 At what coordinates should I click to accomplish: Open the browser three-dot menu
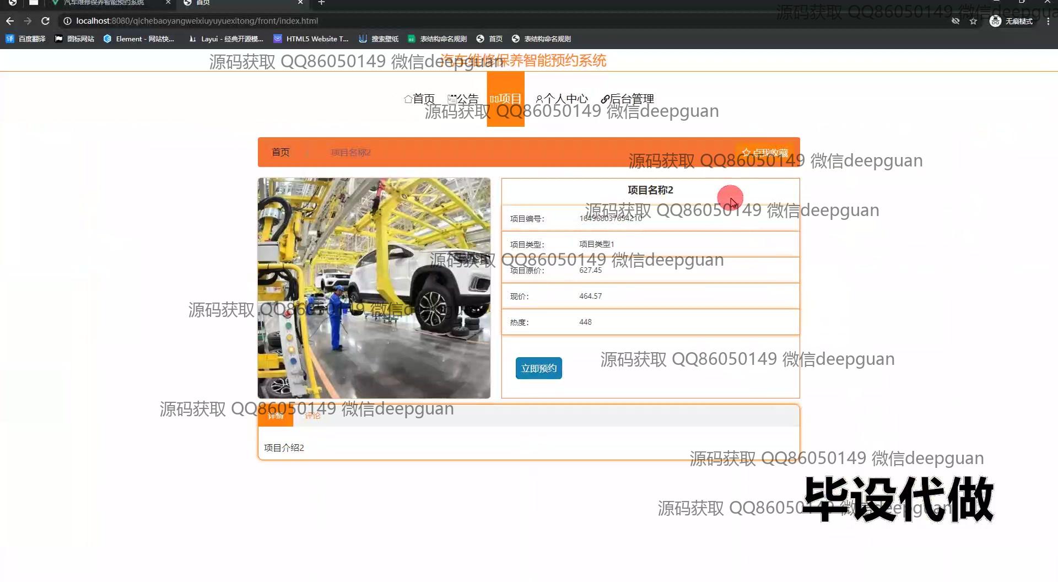pyautogui.click(x=1048, y=21)
